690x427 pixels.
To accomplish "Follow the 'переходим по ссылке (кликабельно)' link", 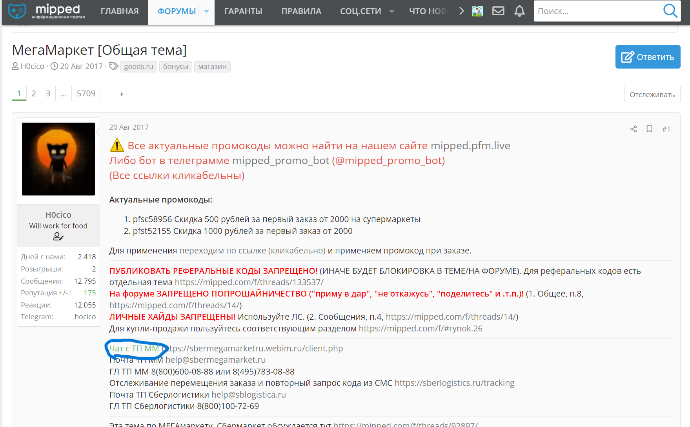I will pos(253,251).
